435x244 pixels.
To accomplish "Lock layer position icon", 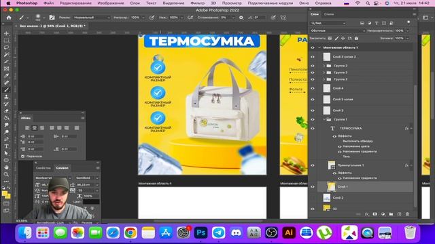I will click(343, 39).
